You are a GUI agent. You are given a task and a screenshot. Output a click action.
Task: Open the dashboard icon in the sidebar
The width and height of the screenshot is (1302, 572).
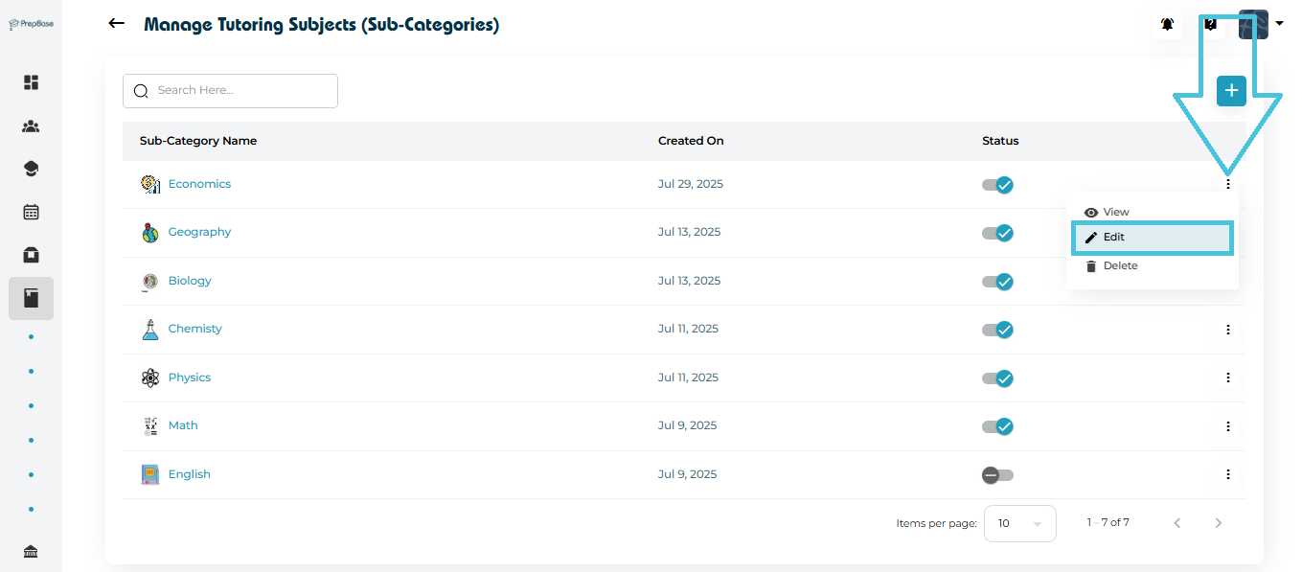(31, 82)
